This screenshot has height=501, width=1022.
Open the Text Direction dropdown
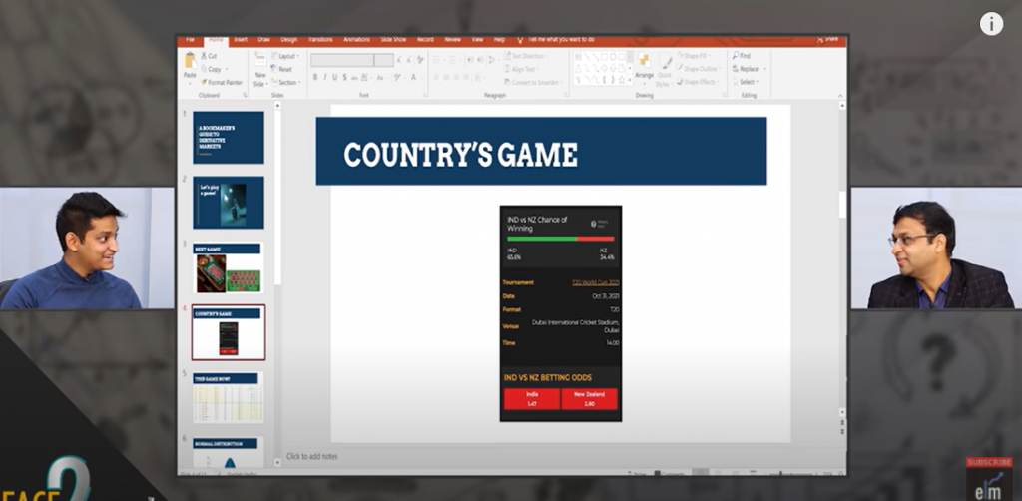point(525,56)
